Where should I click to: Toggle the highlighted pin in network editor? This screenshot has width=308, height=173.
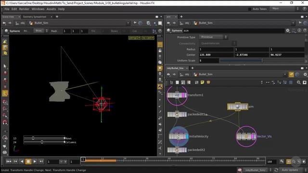tap(291, 74)
